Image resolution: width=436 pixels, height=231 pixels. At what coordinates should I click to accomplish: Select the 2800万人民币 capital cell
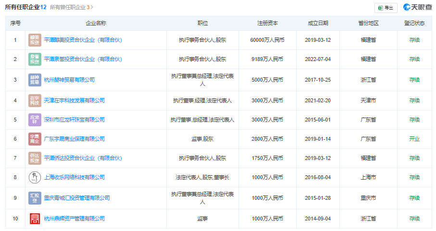(x=267, y=139)
